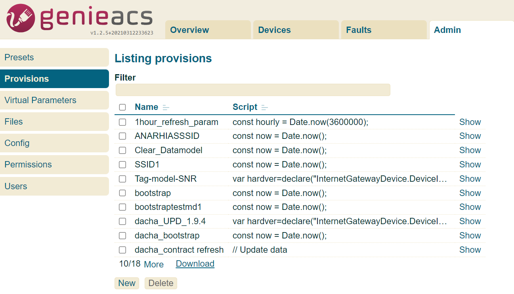
Task: Show the dacha_contract refresh provision
Action: tap(470, 250)
